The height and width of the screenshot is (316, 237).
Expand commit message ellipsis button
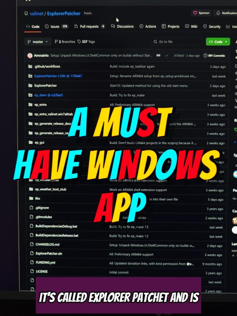pyautogui.click(x=158, y=55)
